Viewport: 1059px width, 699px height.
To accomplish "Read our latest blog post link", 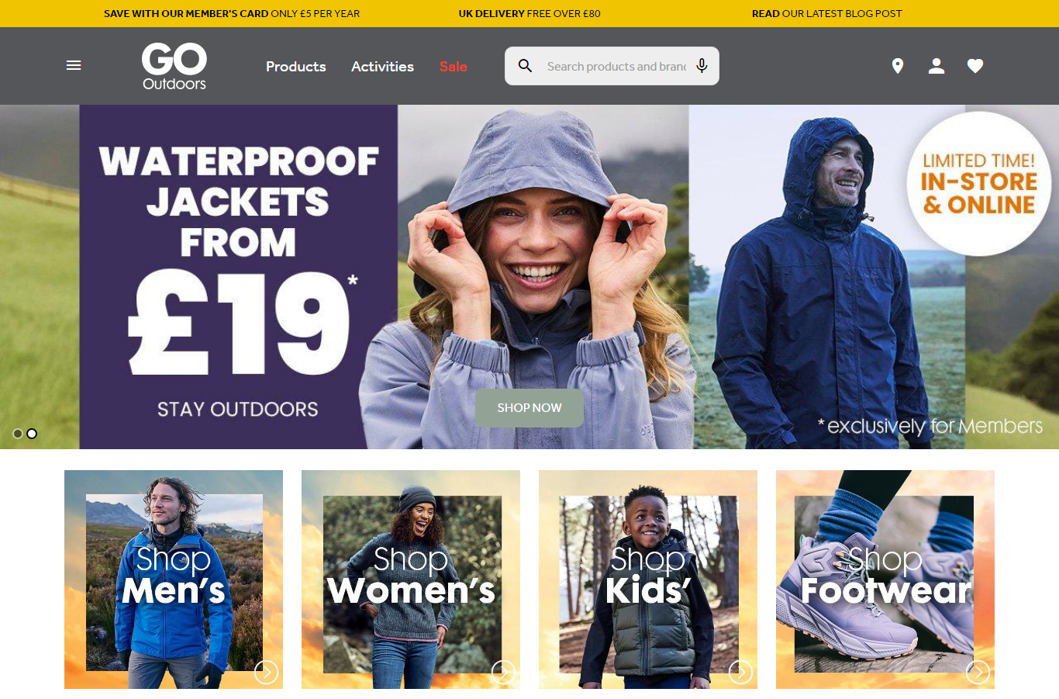I will pos(827,13).
